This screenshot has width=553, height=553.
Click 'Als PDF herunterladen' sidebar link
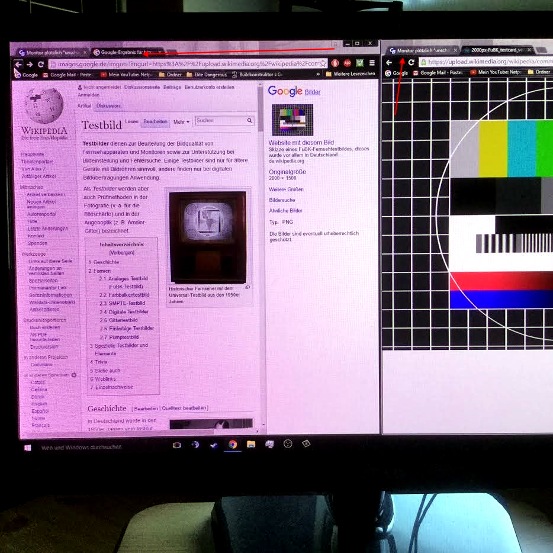[x=45, y=337]
